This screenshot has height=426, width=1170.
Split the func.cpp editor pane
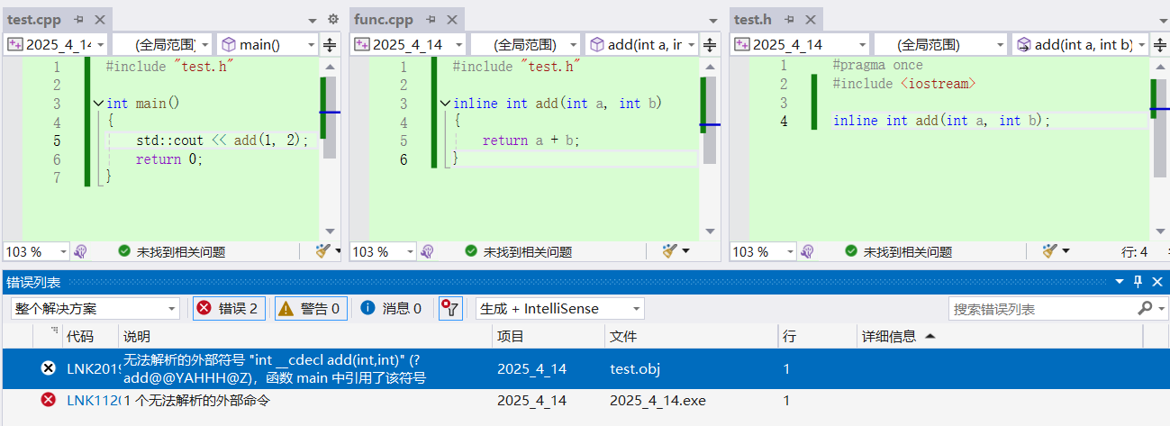click(x=710, y=44)
